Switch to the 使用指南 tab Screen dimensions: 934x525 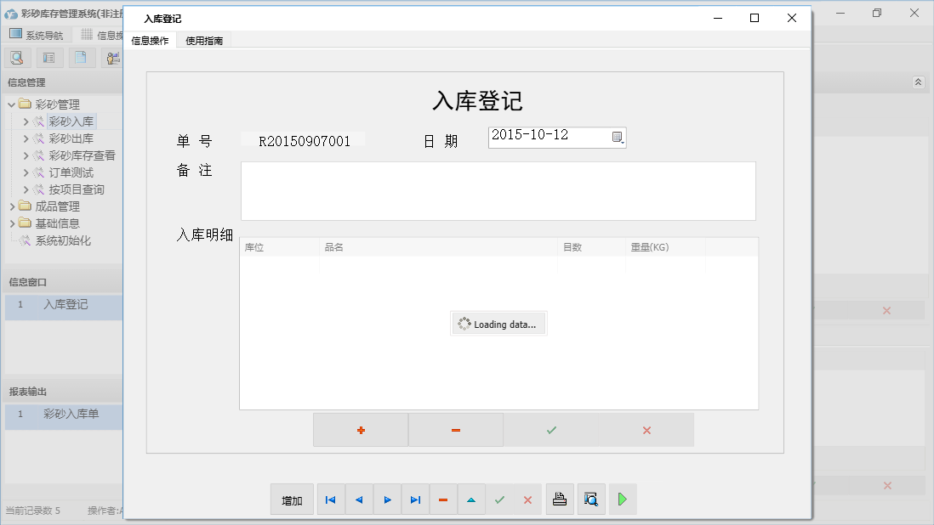click(204, 39)
